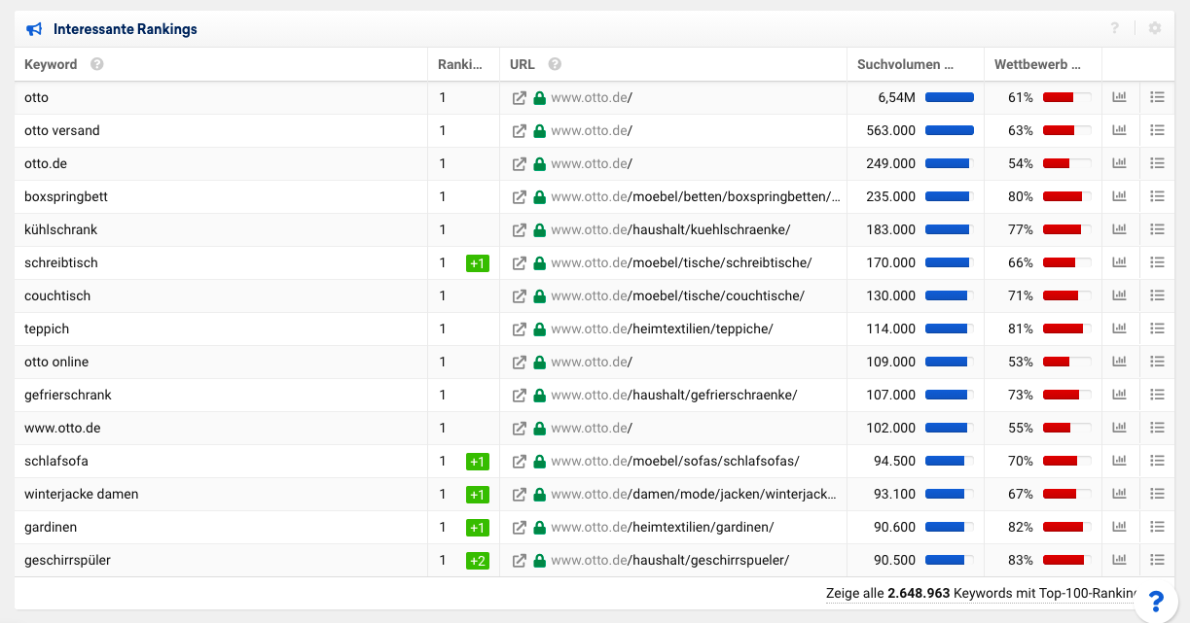Image resolution: width=1190 pixels, height=623 pixels.
Task: Open the haushalt/geschirrspueler URL link
Action: [670, 560]
